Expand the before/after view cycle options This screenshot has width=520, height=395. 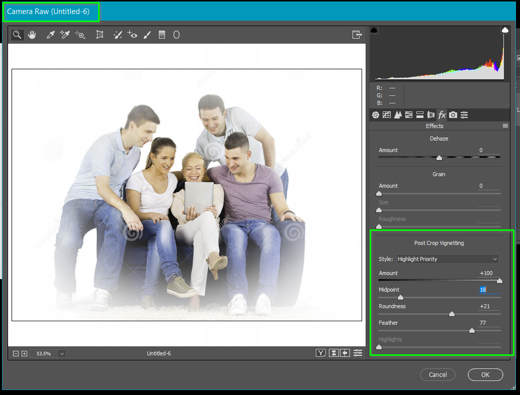(320, 353)
